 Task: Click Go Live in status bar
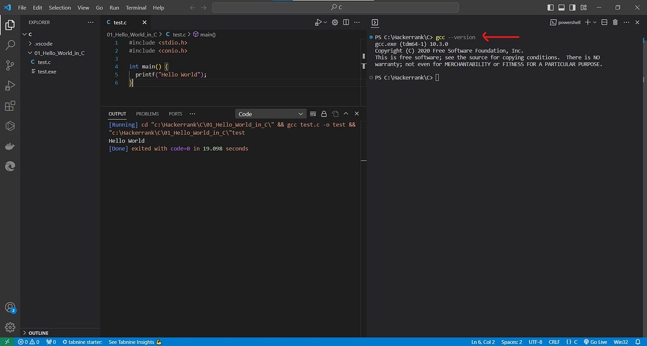click(595, 342)
